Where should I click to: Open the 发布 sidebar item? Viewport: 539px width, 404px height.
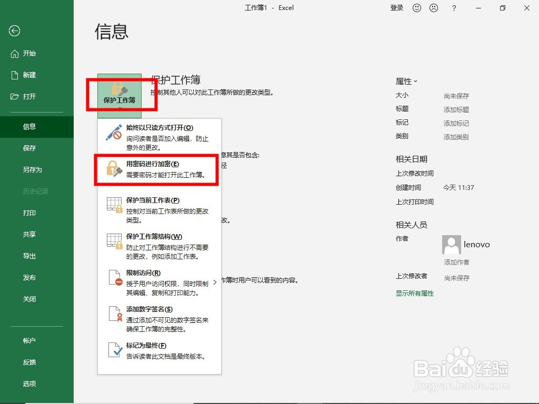pyautogui.click(x=37, y=278)
